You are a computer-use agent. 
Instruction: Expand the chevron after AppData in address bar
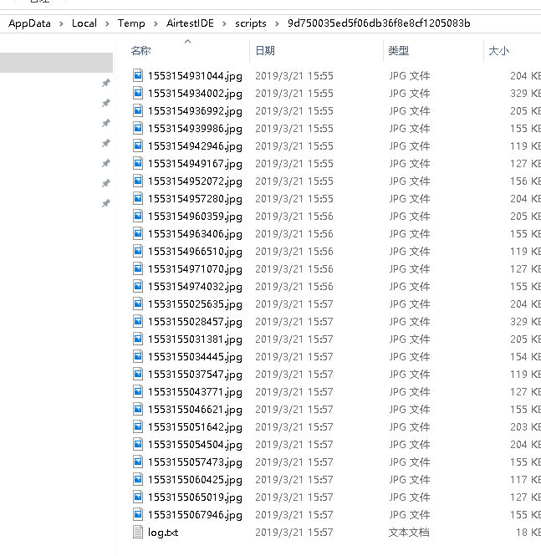point(61,23)
